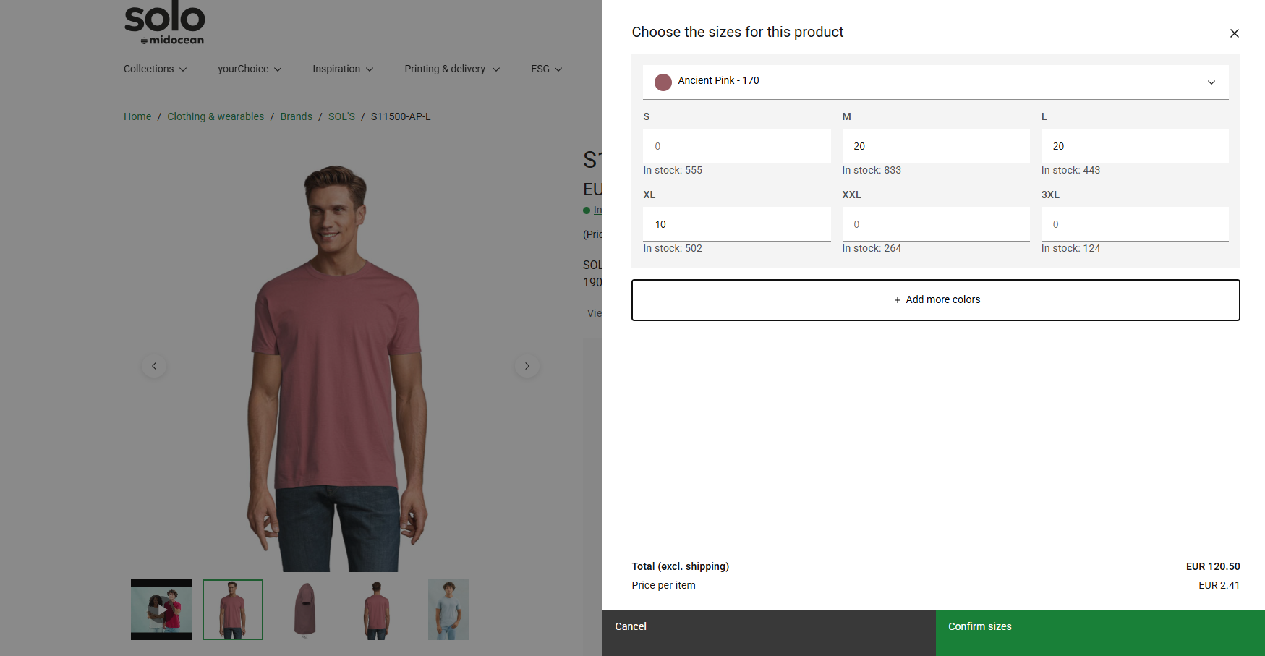This screenshot has height=656, width=1265.
Task: Open the Brands breadcrumb link
Action: (x=296, y=116)
